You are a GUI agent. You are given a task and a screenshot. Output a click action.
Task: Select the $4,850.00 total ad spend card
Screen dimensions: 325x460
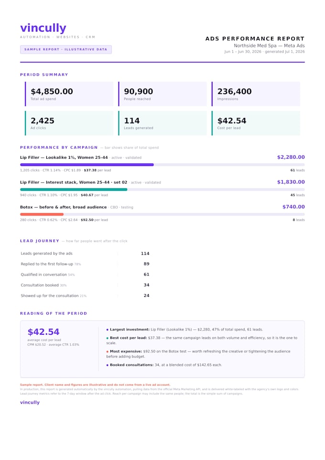[x=69, y=94]
